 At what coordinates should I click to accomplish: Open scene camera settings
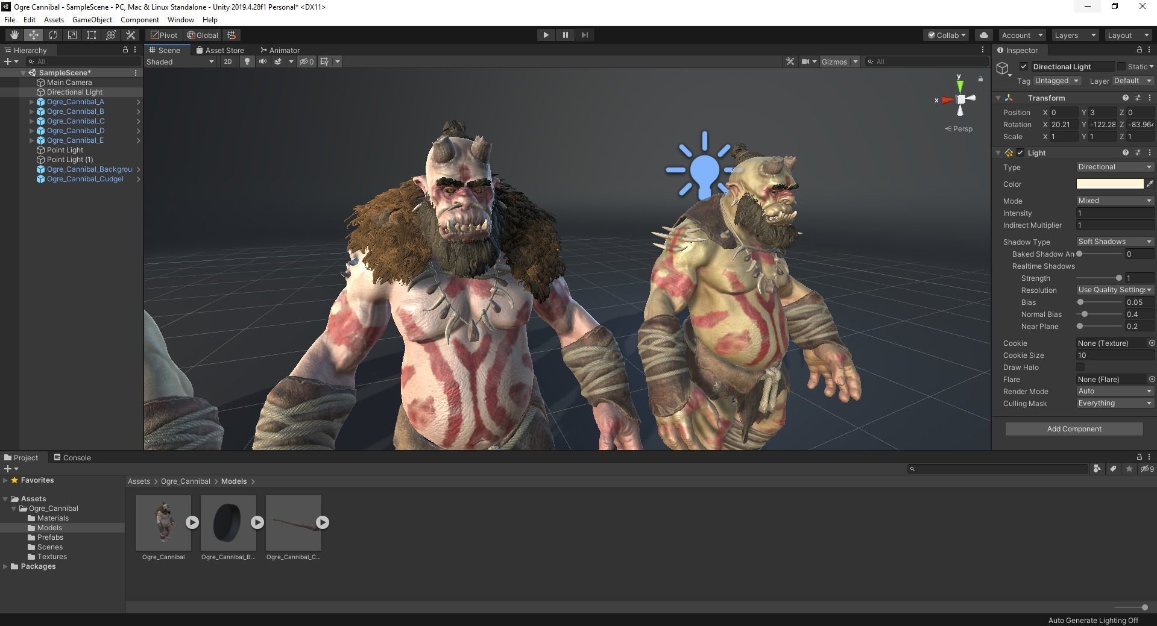(x=809, y=61)
